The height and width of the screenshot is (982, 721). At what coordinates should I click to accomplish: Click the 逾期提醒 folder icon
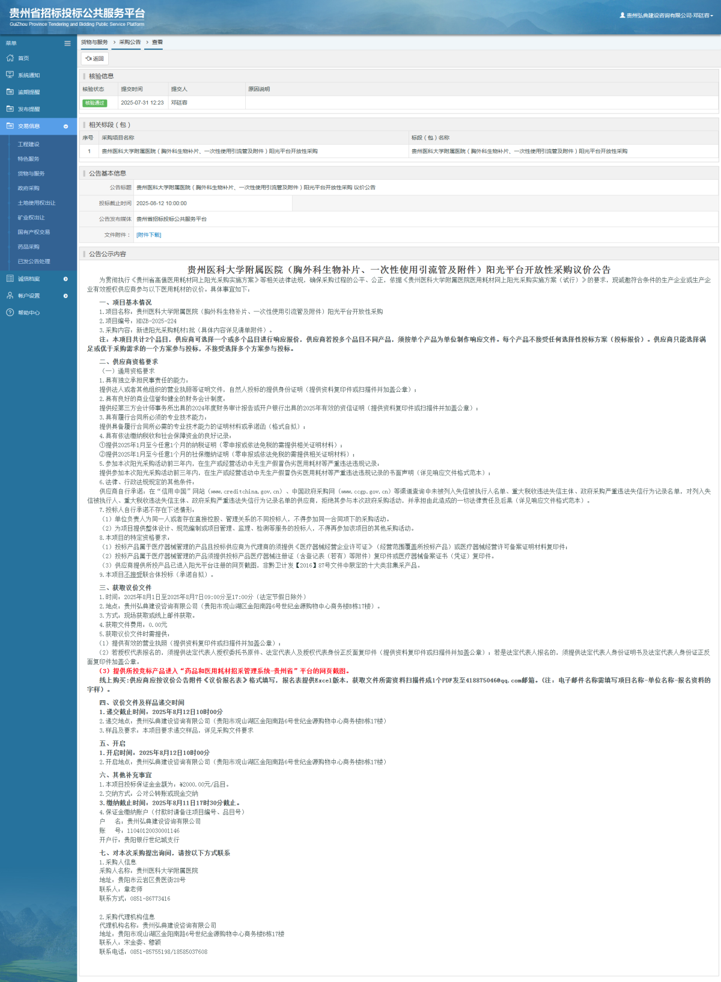pyautogui.click(x=10, y=92)
